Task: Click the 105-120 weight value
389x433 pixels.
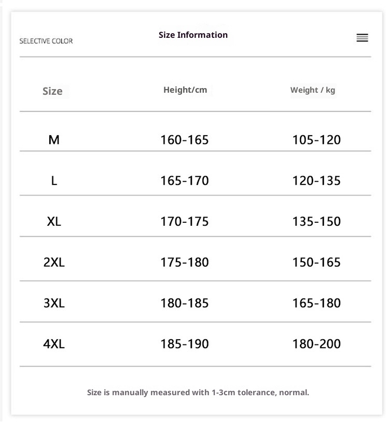Action: coord(316,139)
